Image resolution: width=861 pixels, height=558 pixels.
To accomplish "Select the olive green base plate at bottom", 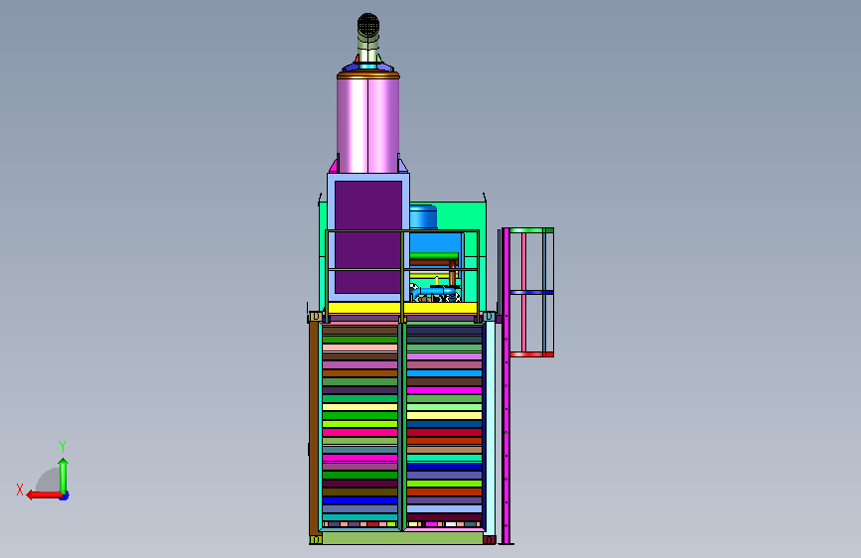I will [402, 538].
